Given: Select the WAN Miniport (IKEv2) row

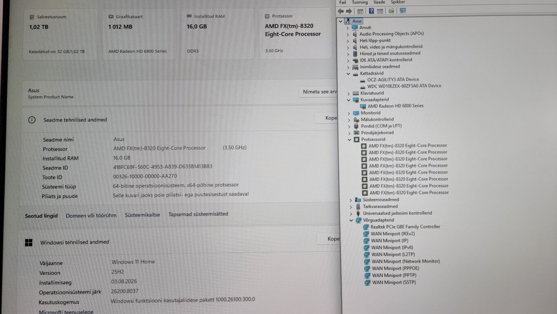Looking at the screenshot, I should pyautogui.click(x=393, y=234).
